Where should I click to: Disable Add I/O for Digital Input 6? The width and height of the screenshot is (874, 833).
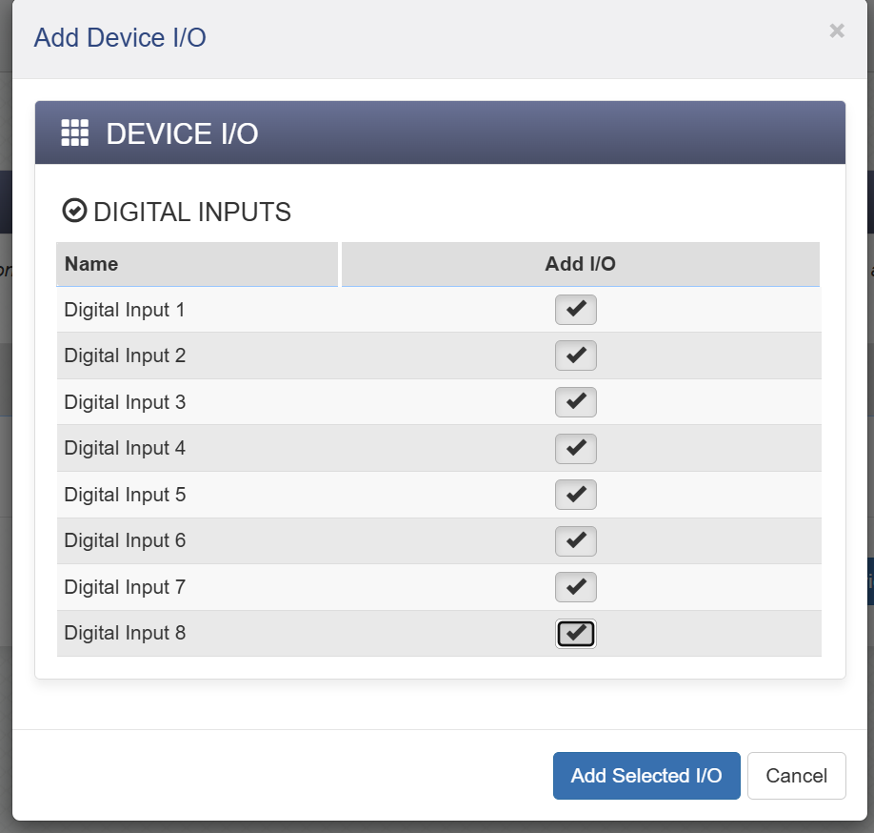pos(576,540)
